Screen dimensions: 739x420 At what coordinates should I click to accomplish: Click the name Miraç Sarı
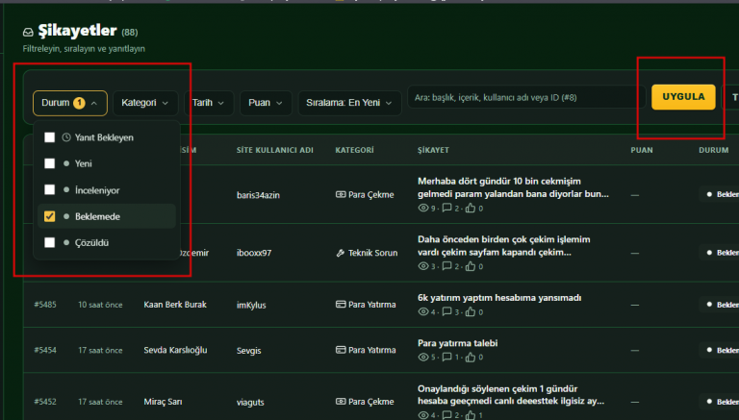pos(163,401)
